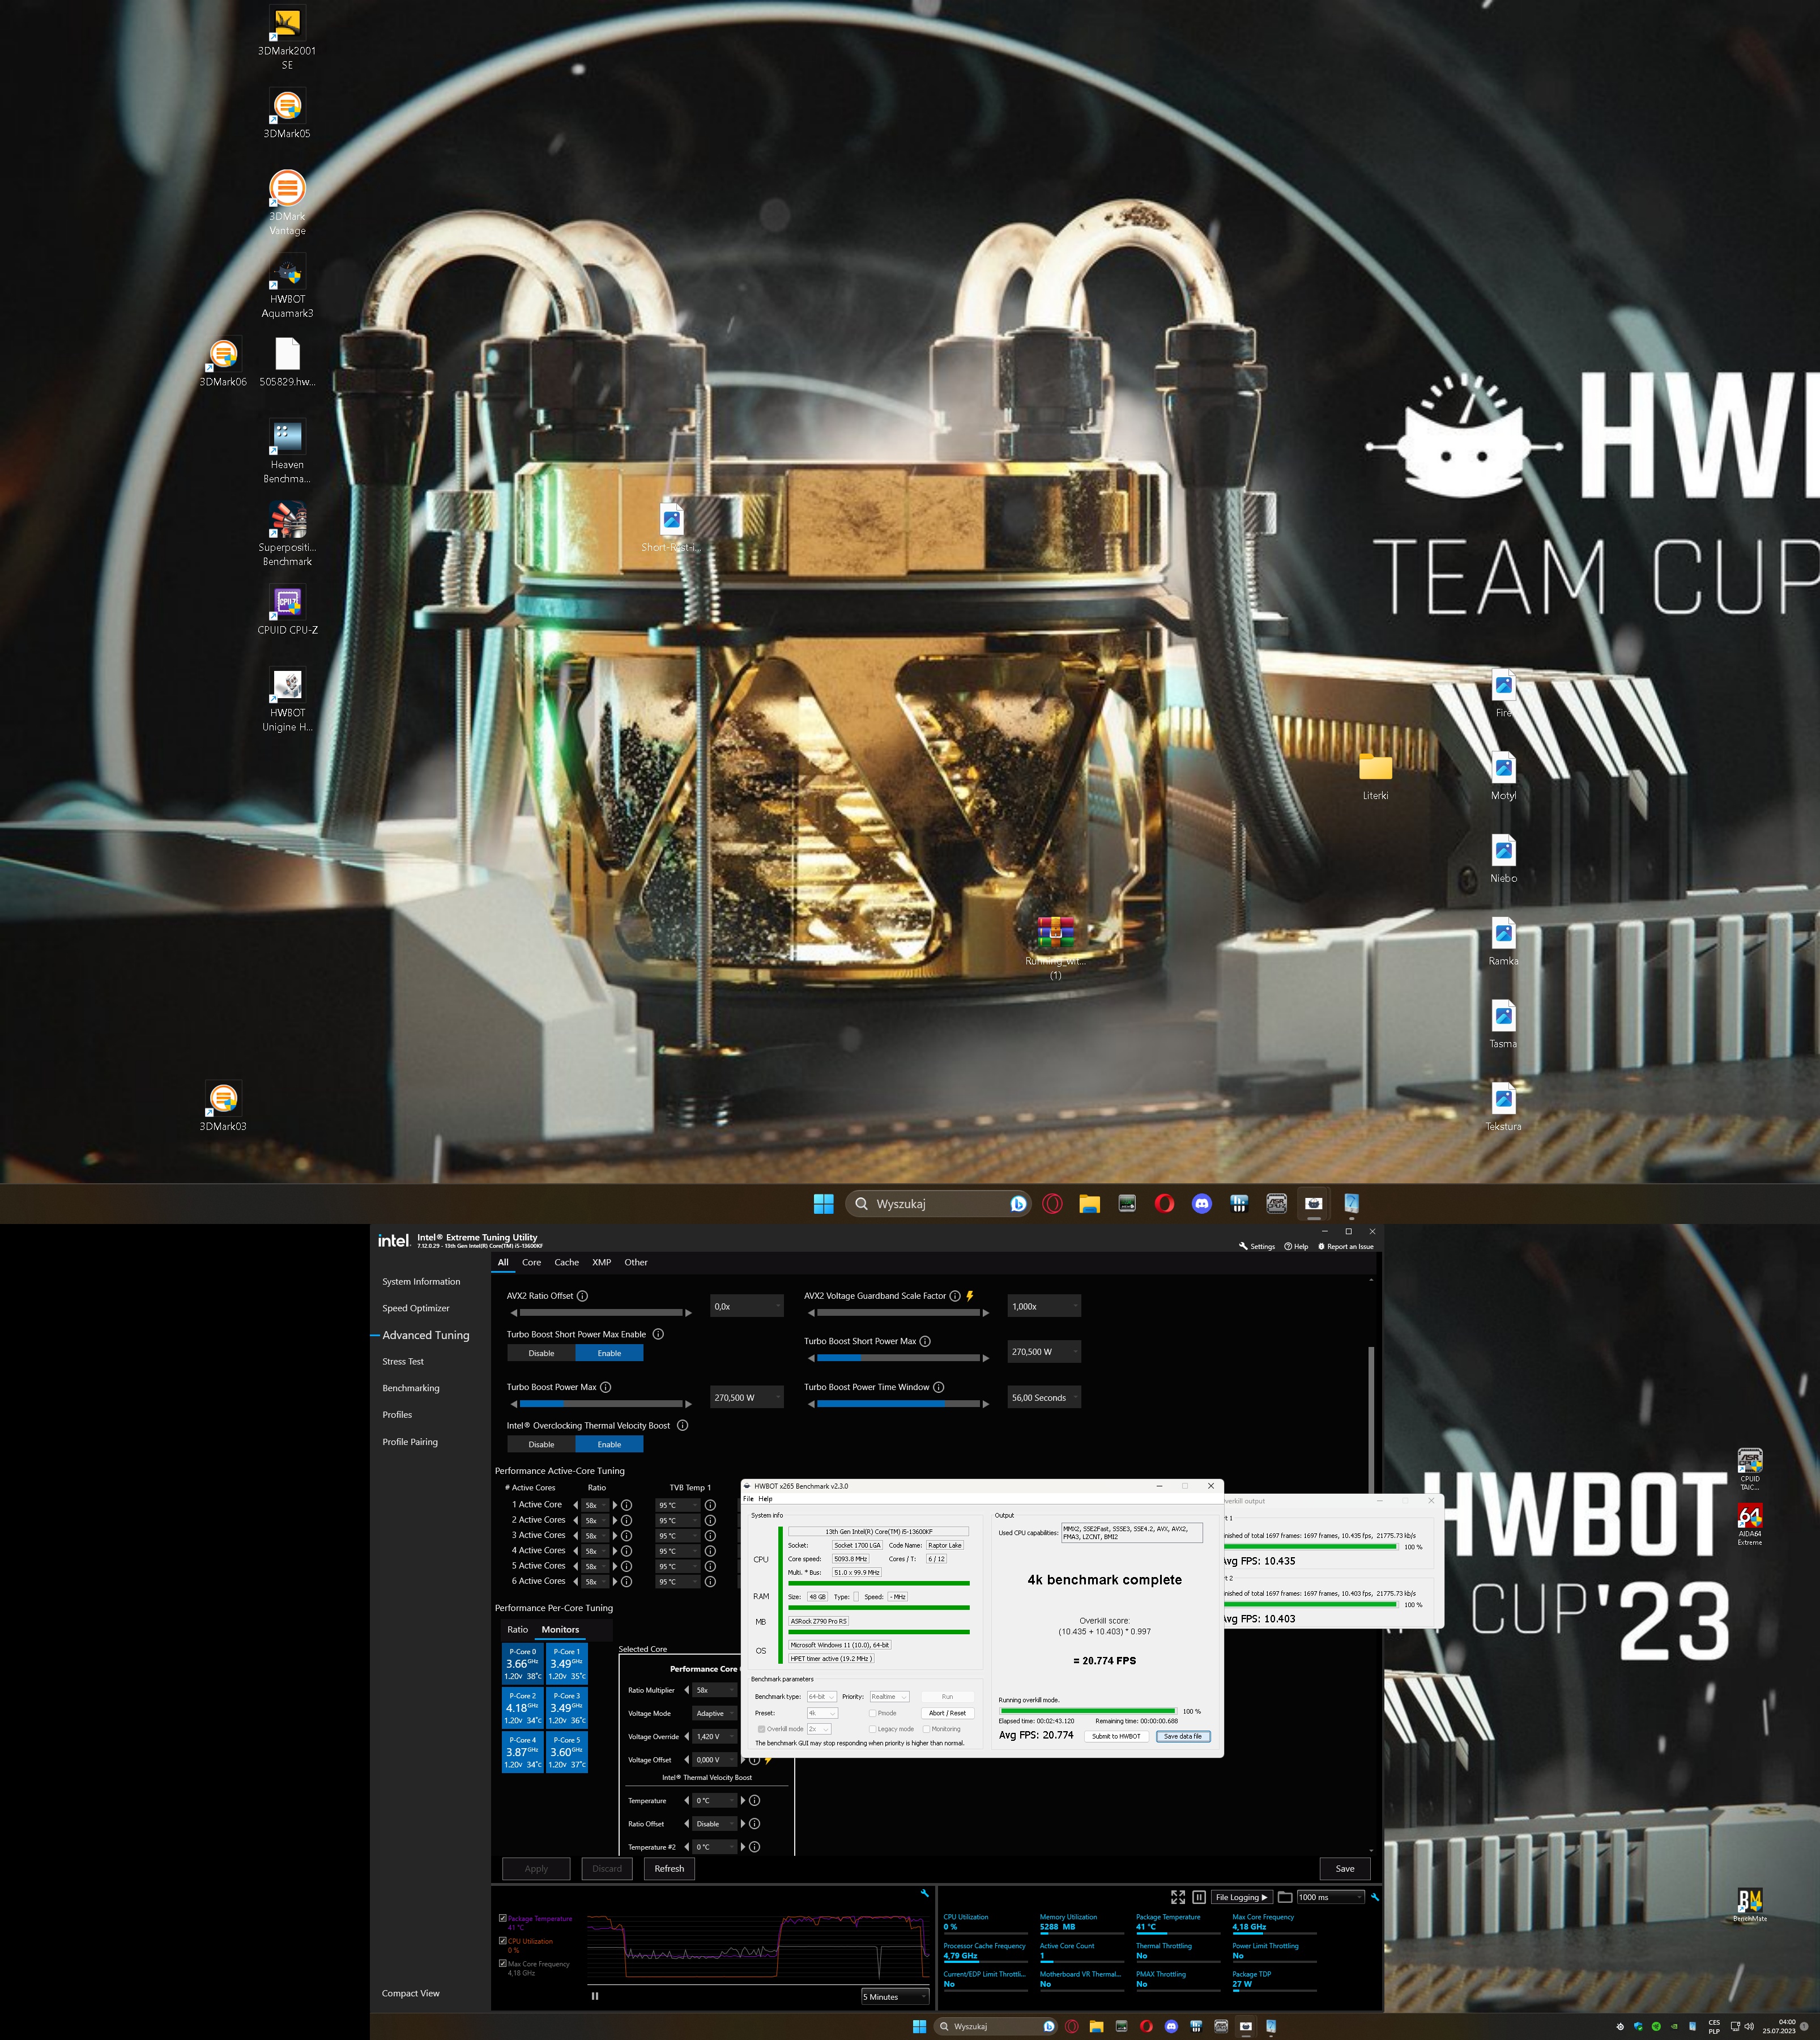Adjust the AVX2 Ratio Offset slider

[x=600, y=1312]
